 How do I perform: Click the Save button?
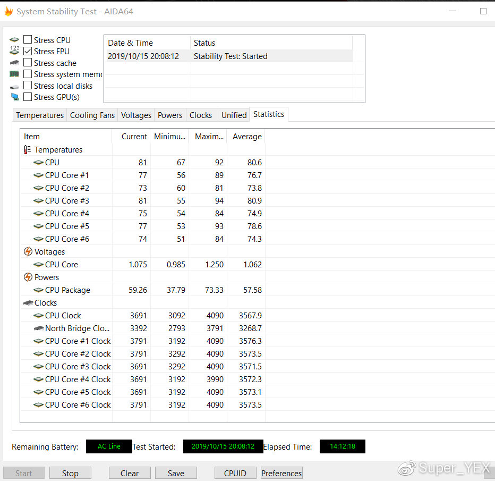point(176,473)
